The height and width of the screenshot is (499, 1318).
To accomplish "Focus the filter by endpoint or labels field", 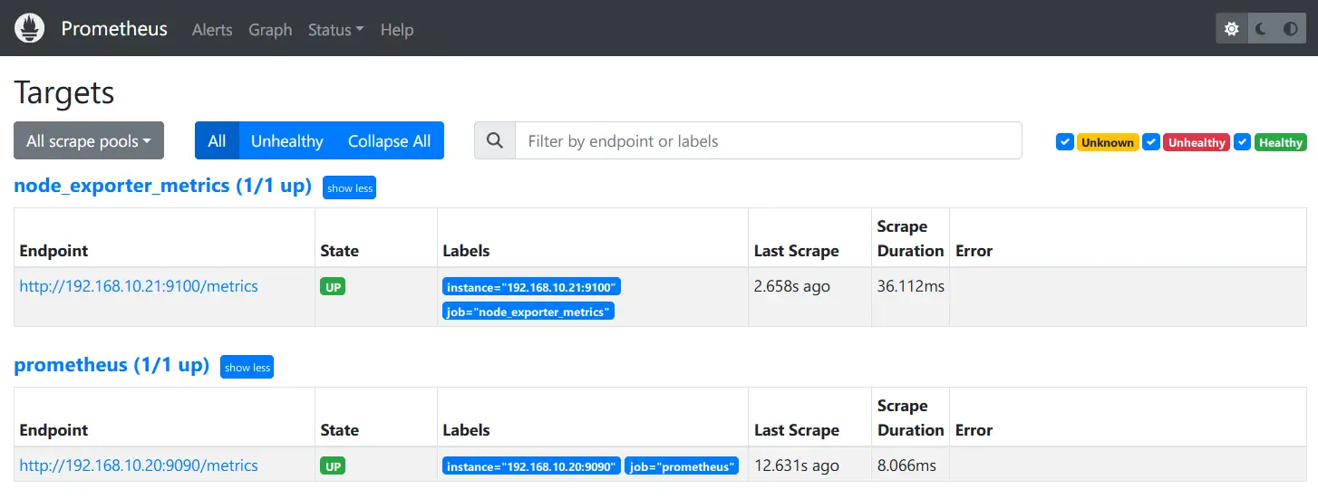I will point(768,140).
